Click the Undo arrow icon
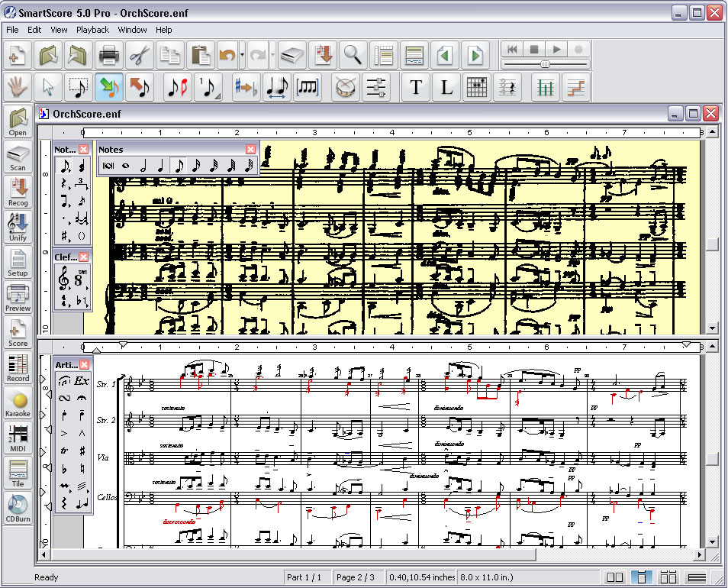The width and height of the screenshot is (728, 588). [227, 55]
